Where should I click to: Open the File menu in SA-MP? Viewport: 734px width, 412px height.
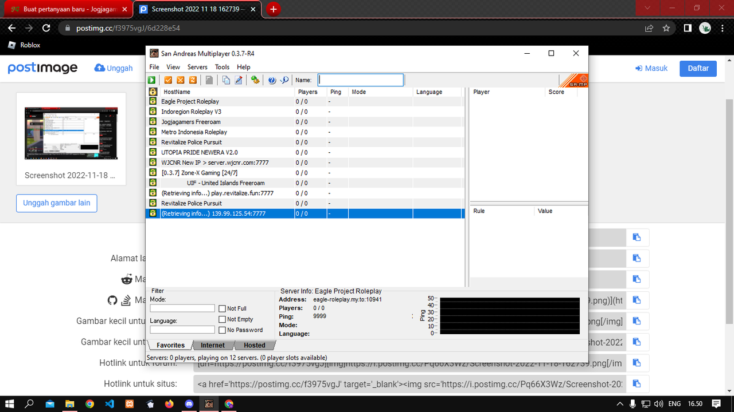point(154,67)
